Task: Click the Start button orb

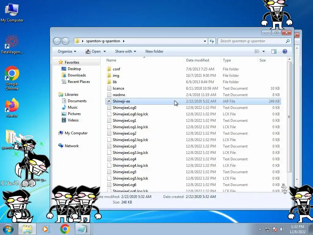Action: [8, 229]
